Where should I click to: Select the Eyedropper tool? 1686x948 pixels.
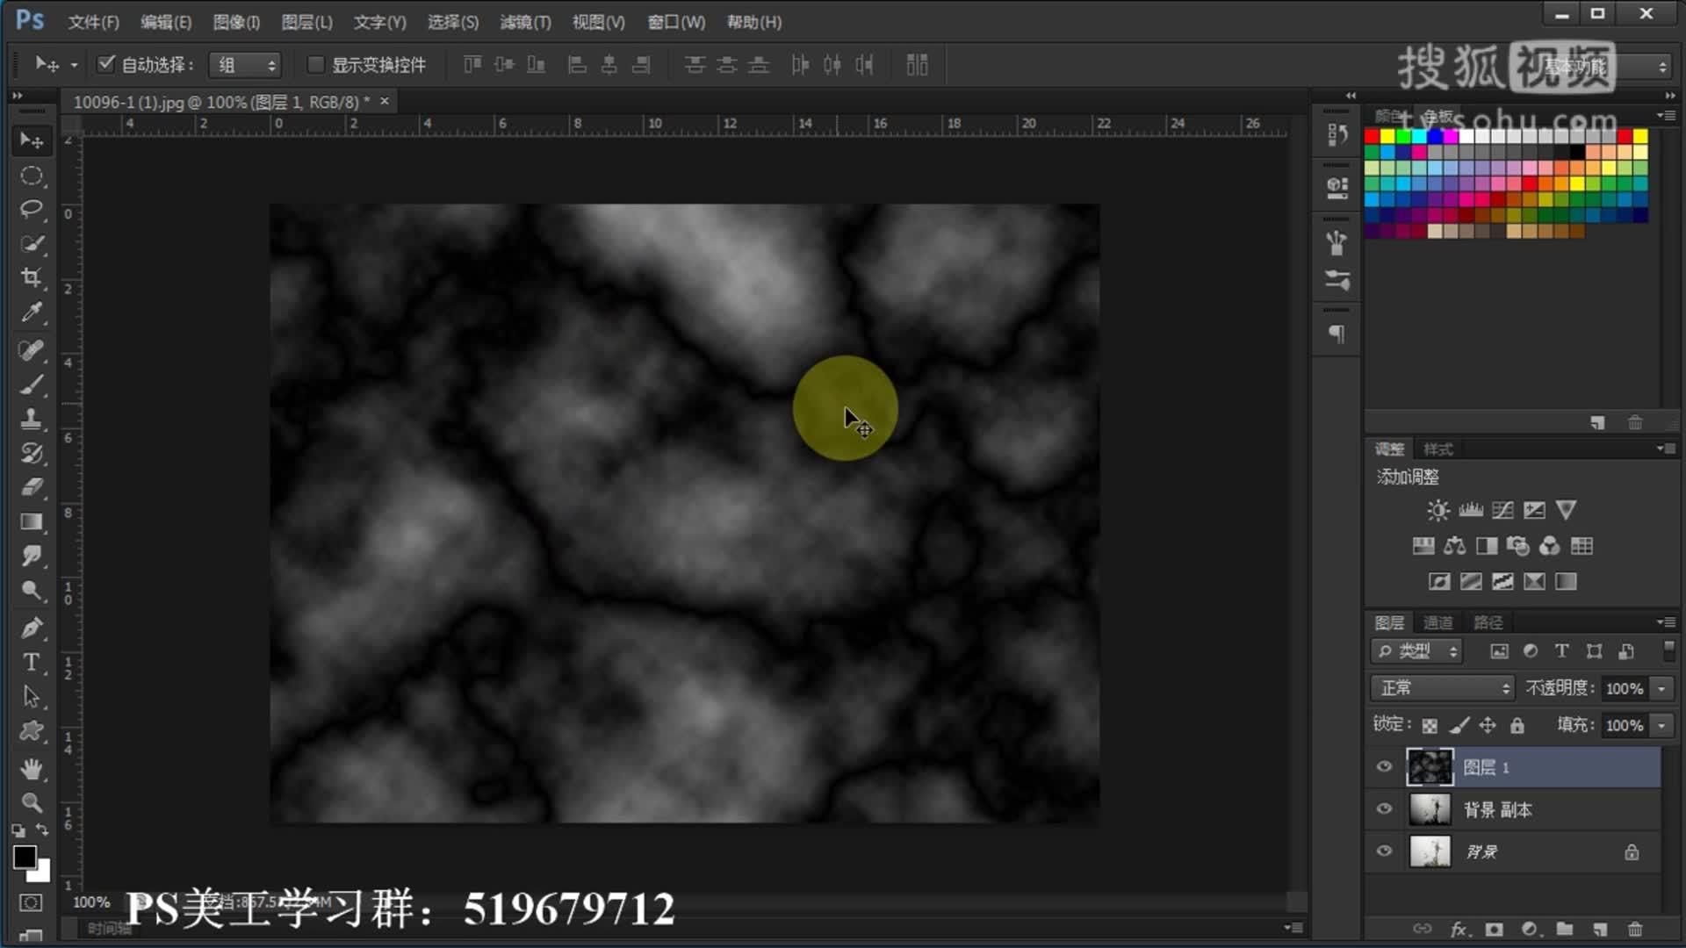[32, 312]
